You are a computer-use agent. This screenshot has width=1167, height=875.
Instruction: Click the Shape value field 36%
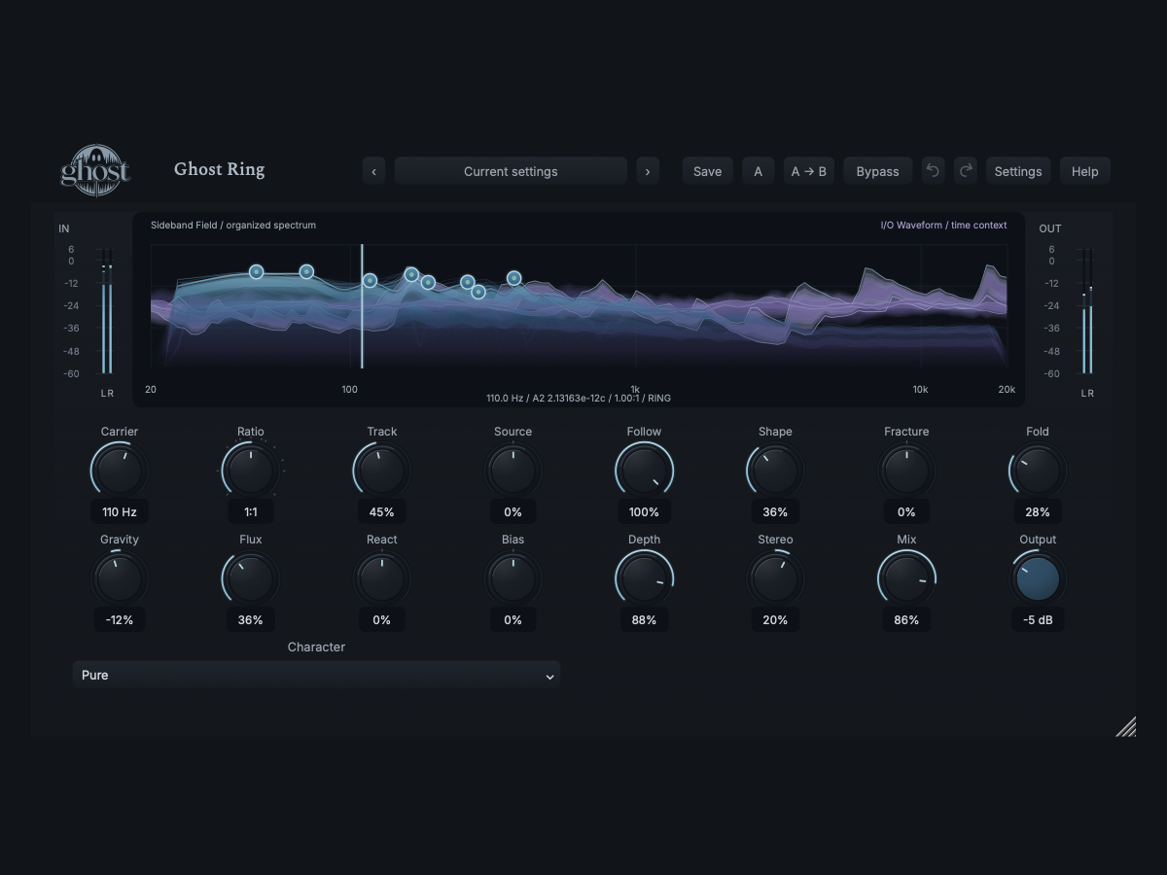click(775, 511)
